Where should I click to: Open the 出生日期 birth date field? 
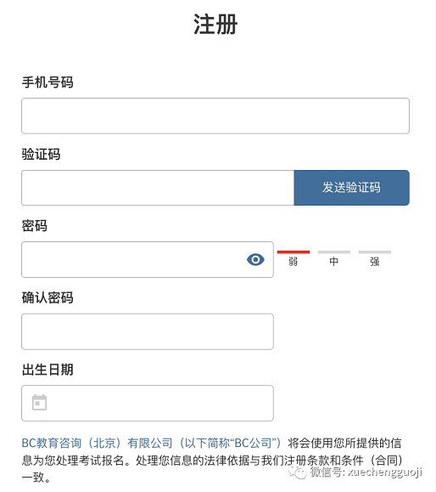[x=148, y=403]
